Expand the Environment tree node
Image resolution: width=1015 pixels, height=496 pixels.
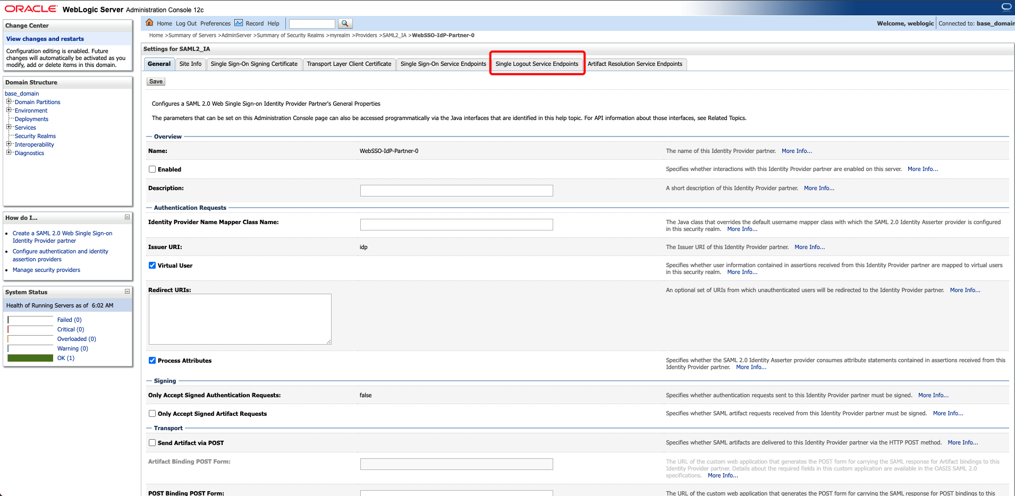(x=9, y=110)
